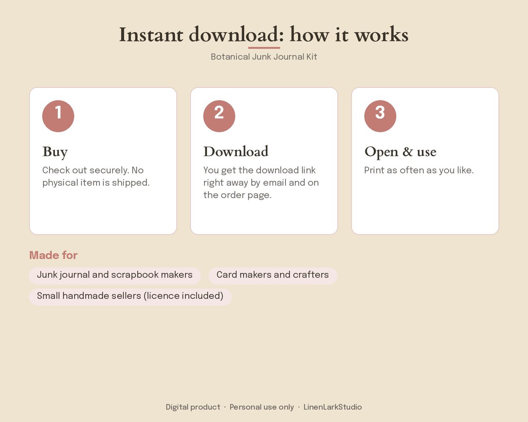Click the step 2 circle badge
This screenshot has height=422, width=528.
(219, 116)
